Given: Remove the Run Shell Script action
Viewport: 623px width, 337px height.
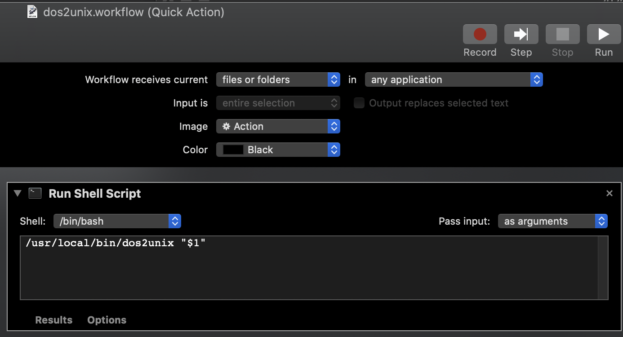Looking at the screenshot, I should (610, 193).
